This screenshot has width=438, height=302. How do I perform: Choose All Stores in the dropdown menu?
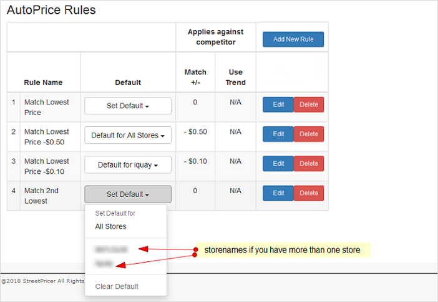(x=110, y=226)
